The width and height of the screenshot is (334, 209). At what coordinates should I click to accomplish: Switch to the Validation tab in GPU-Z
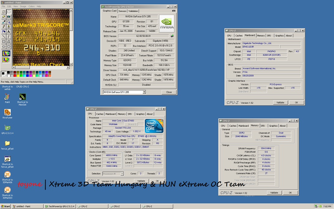click(133, 11)
